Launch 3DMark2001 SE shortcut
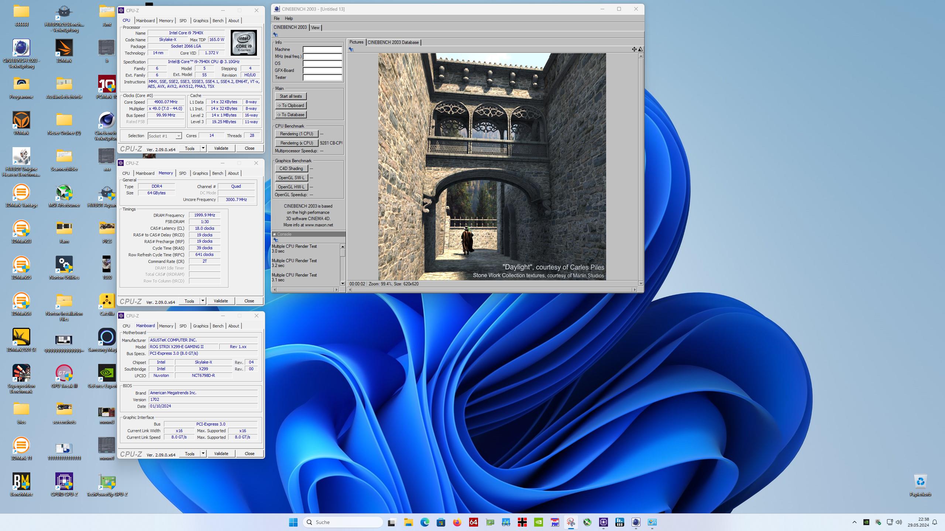The width and height of the screenshot is (945, 531). [21, 340]
